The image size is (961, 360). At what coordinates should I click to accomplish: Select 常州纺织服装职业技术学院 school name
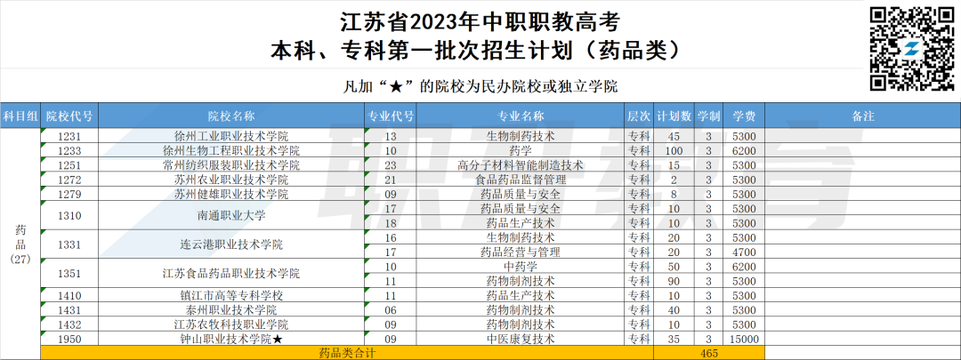[x=231, y=165]
